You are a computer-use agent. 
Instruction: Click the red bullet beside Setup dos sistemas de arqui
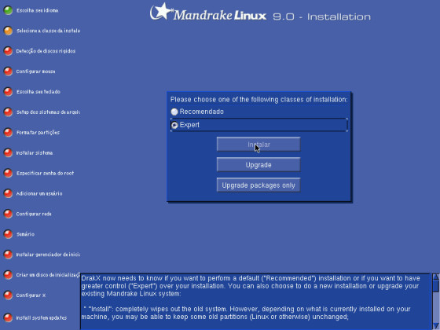pos(8,112)
